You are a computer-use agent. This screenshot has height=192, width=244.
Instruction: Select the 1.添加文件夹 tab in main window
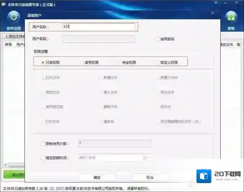tap(13, 36)
